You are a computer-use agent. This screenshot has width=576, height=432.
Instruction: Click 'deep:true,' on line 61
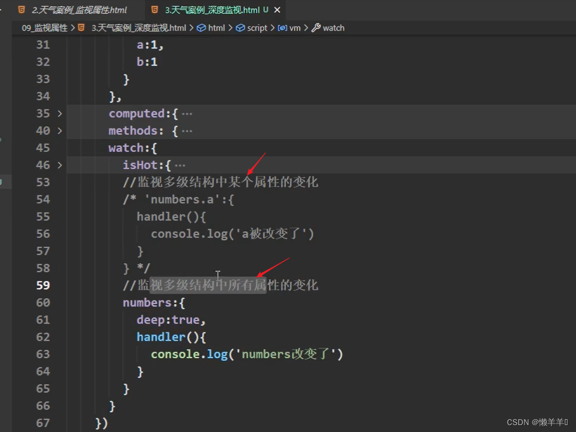171,320
